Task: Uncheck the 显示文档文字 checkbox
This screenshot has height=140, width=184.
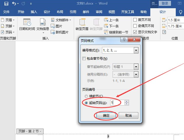Action: coord(135,32)
